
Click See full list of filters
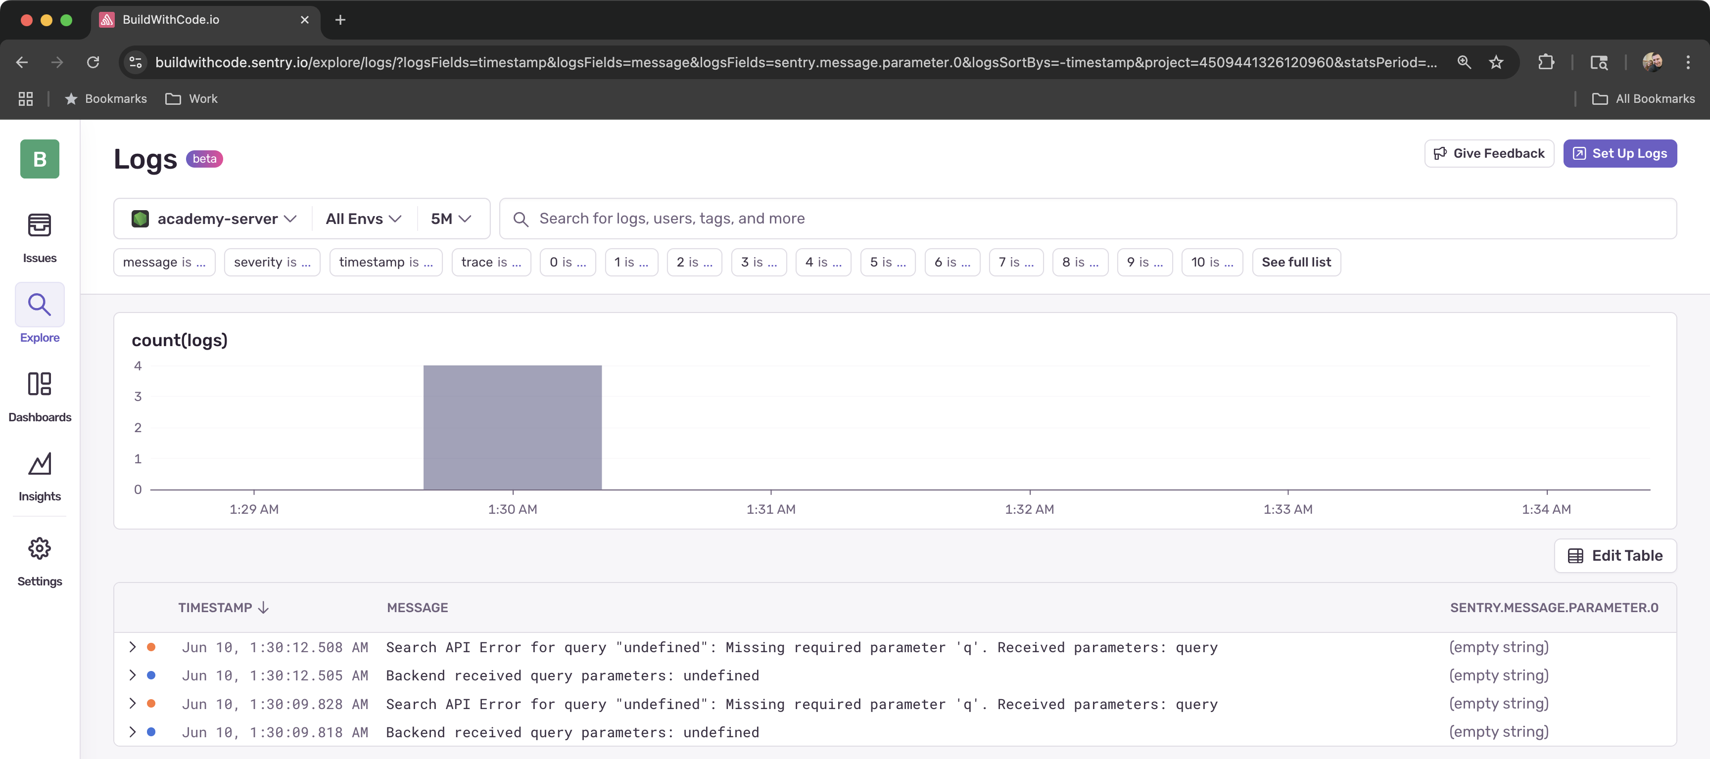point(1296,262)
